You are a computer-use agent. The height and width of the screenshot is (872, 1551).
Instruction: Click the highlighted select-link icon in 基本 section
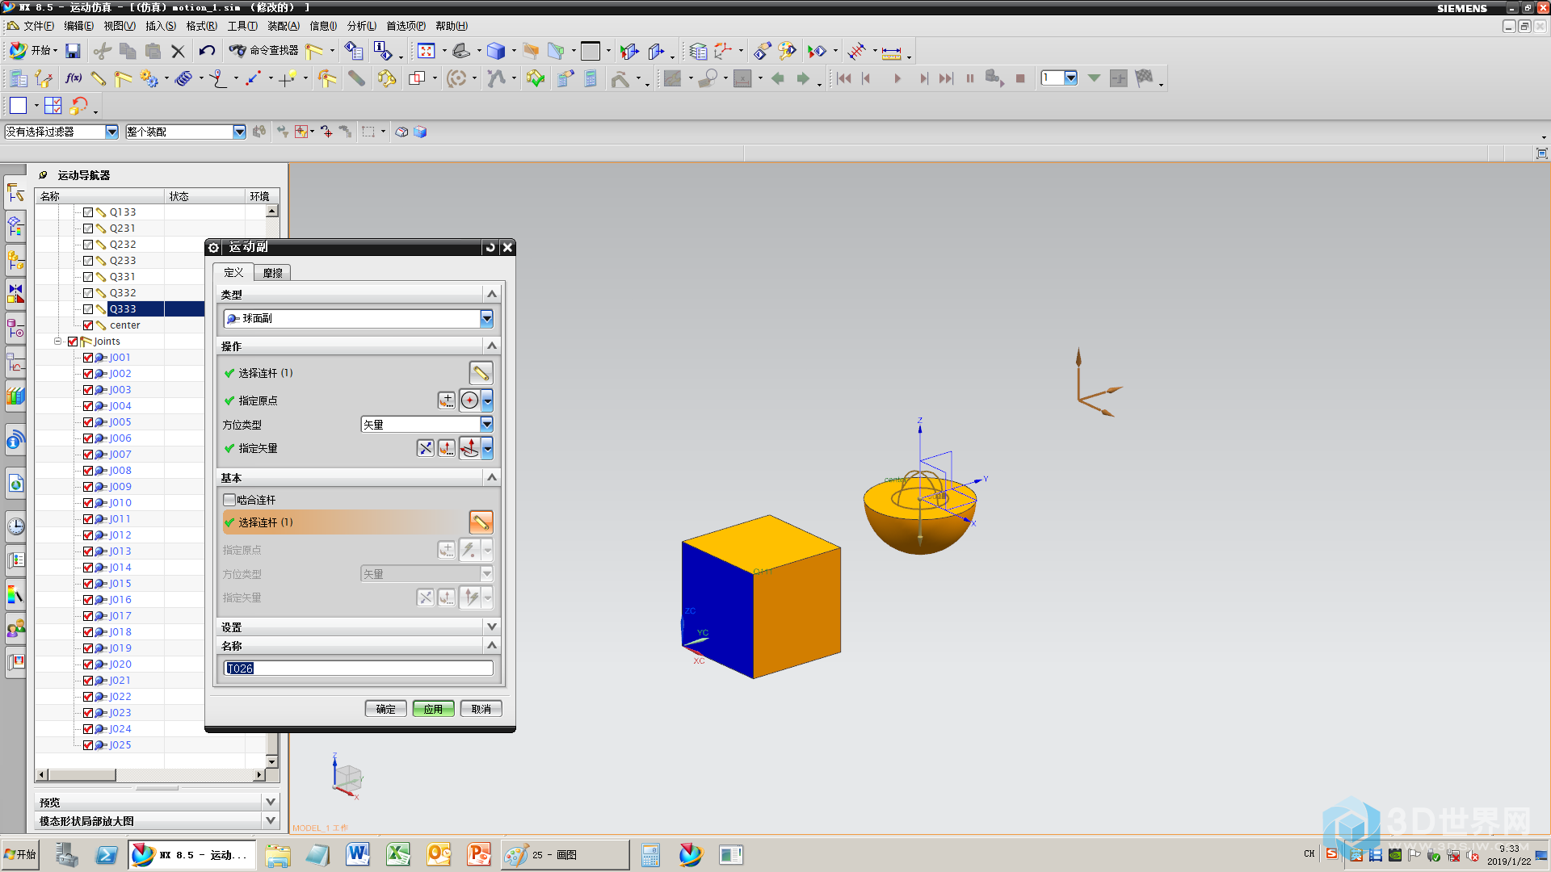pyautogui.click(x=481, y=522)
